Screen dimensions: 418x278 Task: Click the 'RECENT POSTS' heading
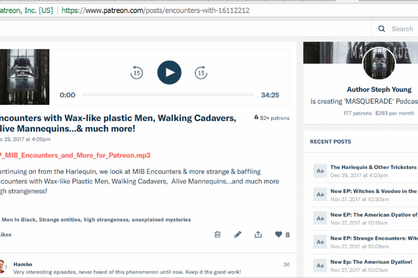tap(331, 142)
